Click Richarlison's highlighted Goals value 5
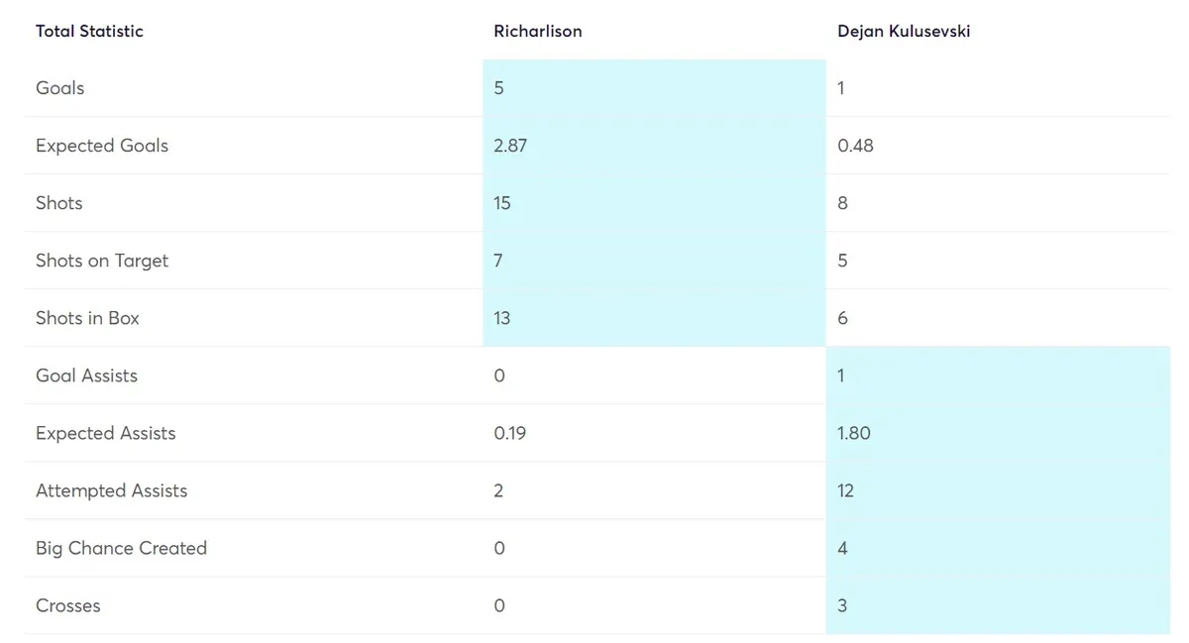This screenshot has width=1189, height=643. click(x=498, y=88)
